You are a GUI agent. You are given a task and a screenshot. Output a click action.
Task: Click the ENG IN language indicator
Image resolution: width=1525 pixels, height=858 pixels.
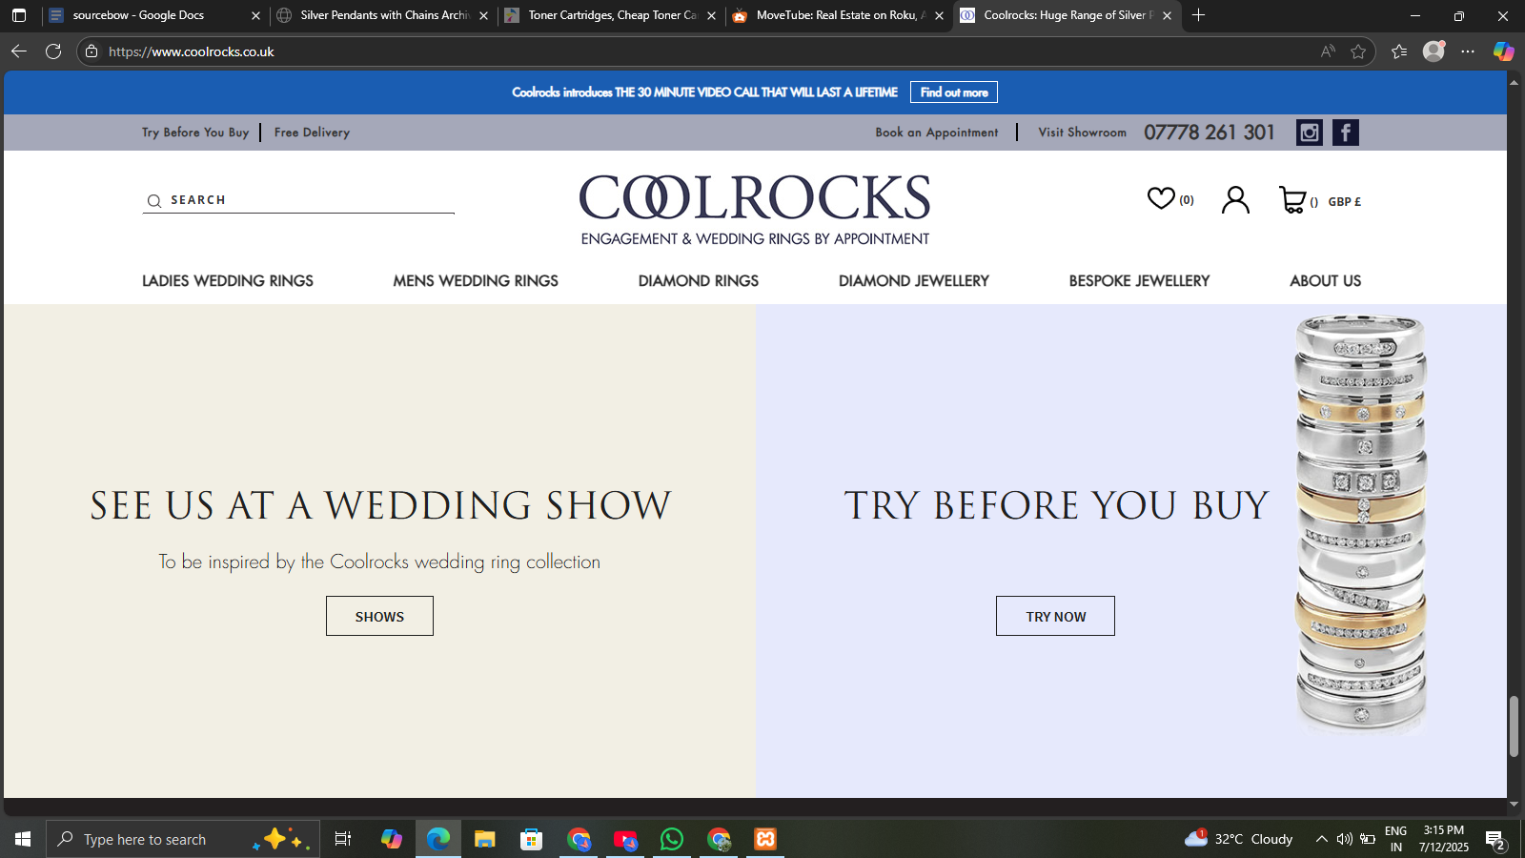(x=1396, y=839)
